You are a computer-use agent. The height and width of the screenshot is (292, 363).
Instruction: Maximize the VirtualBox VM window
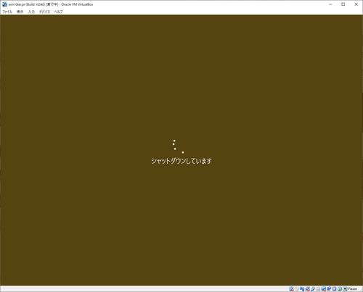pyautogui.click(x=343, y=4)
